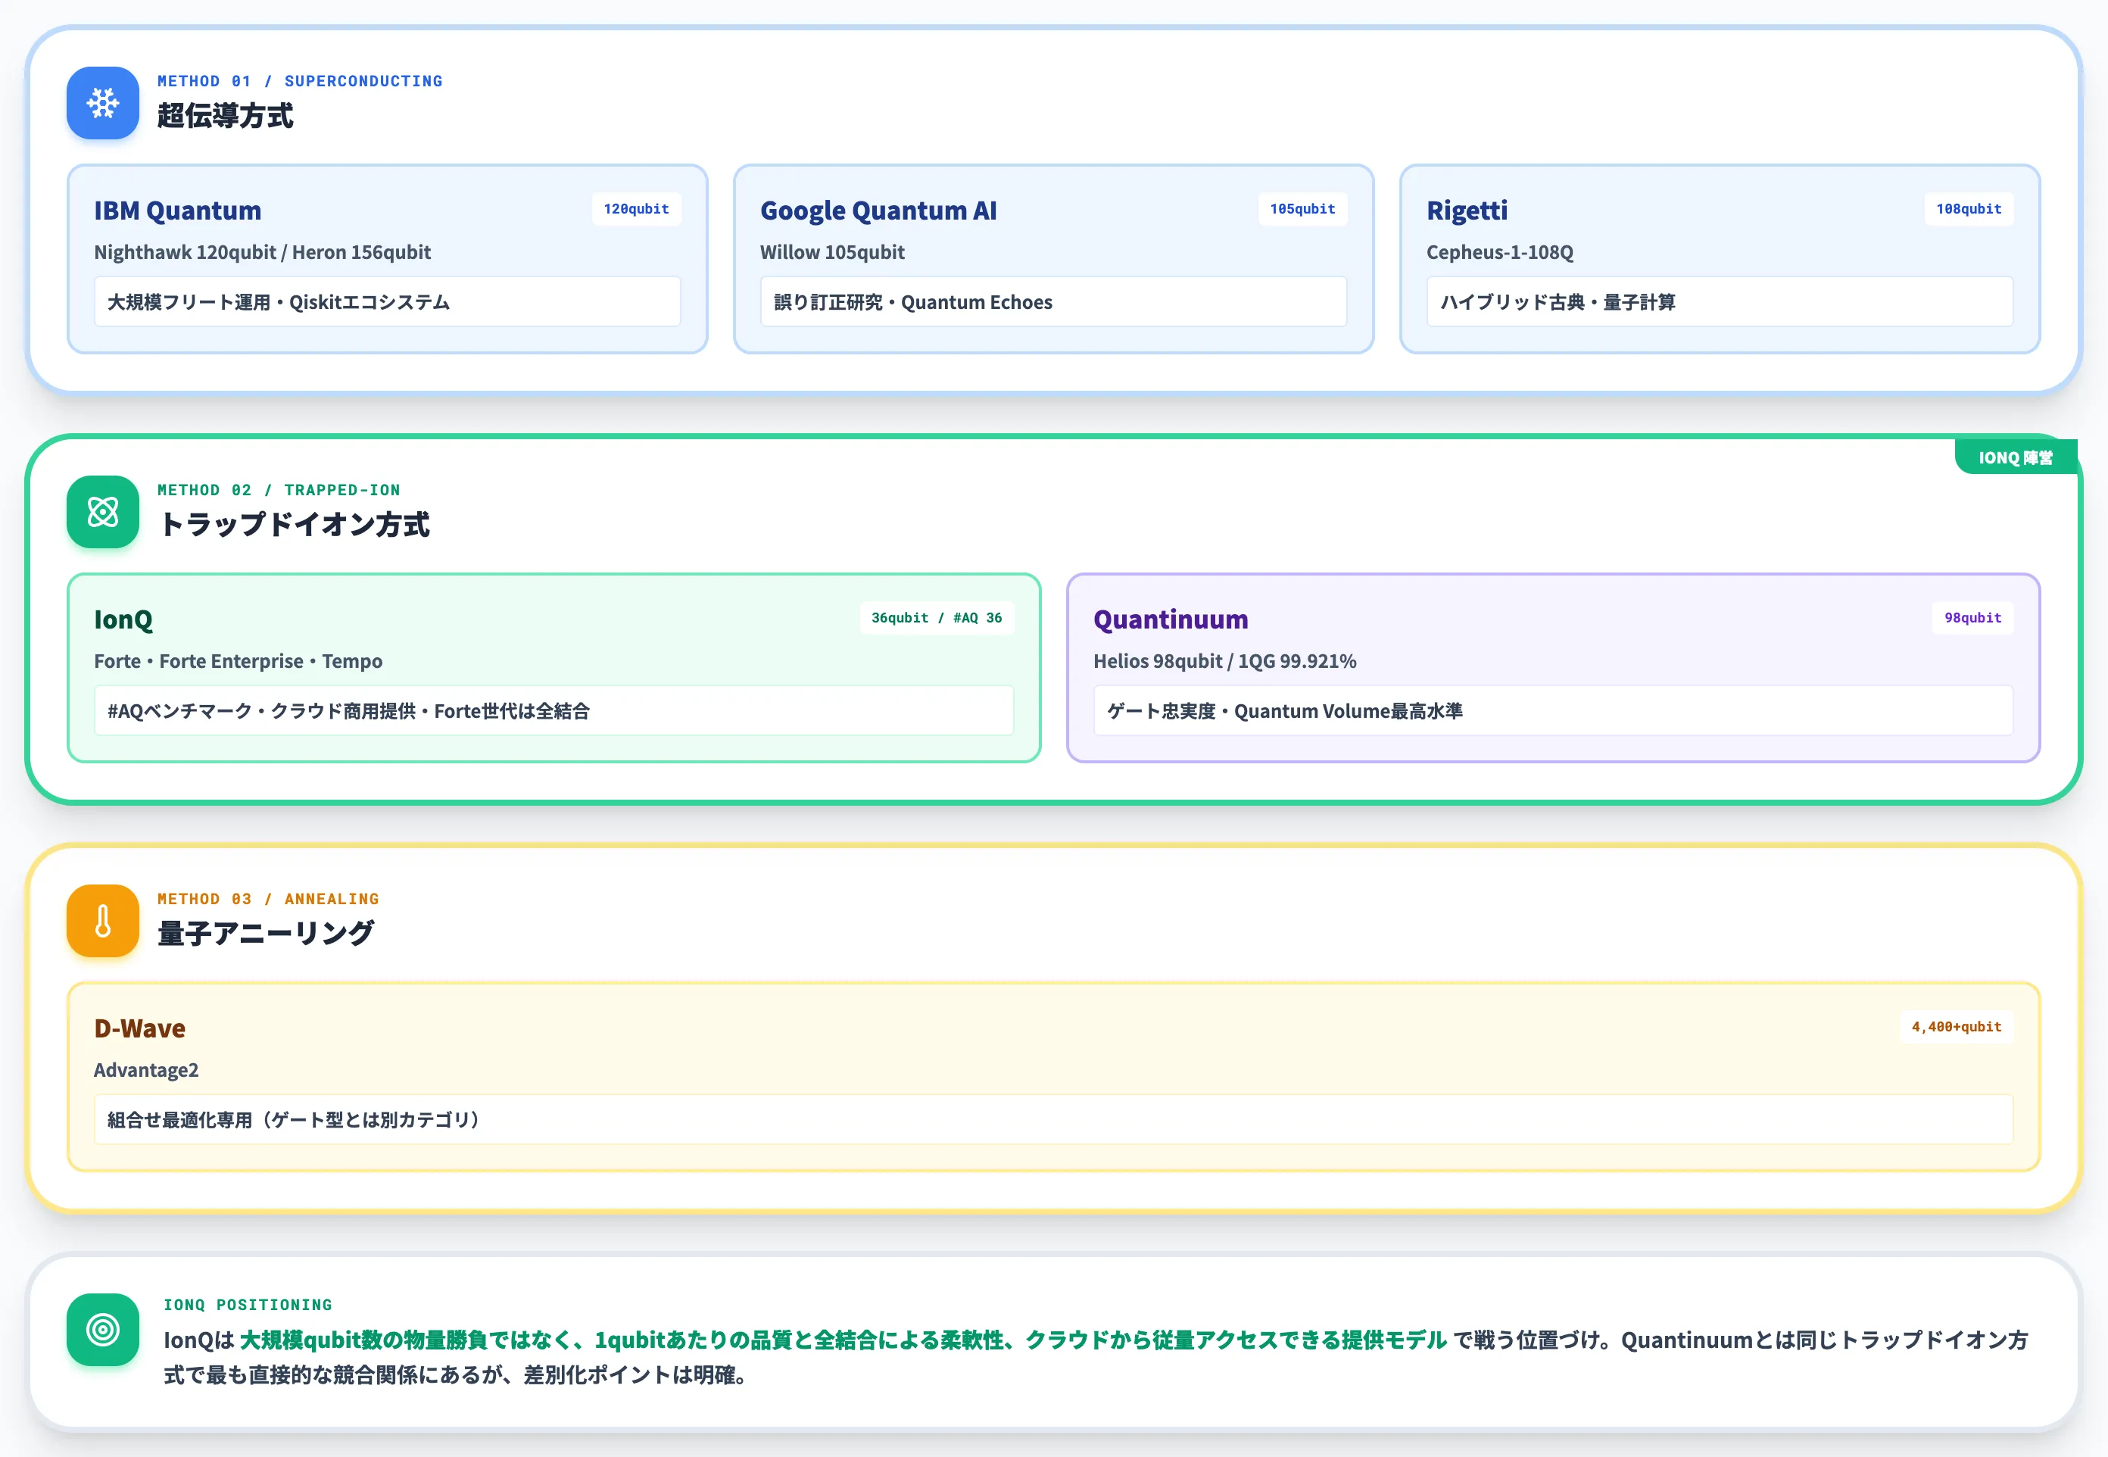Open the IBM Quantum card title
Screen dimensions: 2108x1457
(x=178, y=210)
